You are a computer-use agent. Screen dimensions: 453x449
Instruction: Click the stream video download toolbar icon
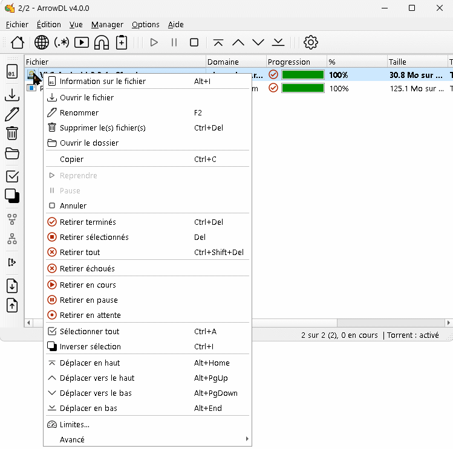[x=82, y=42]
